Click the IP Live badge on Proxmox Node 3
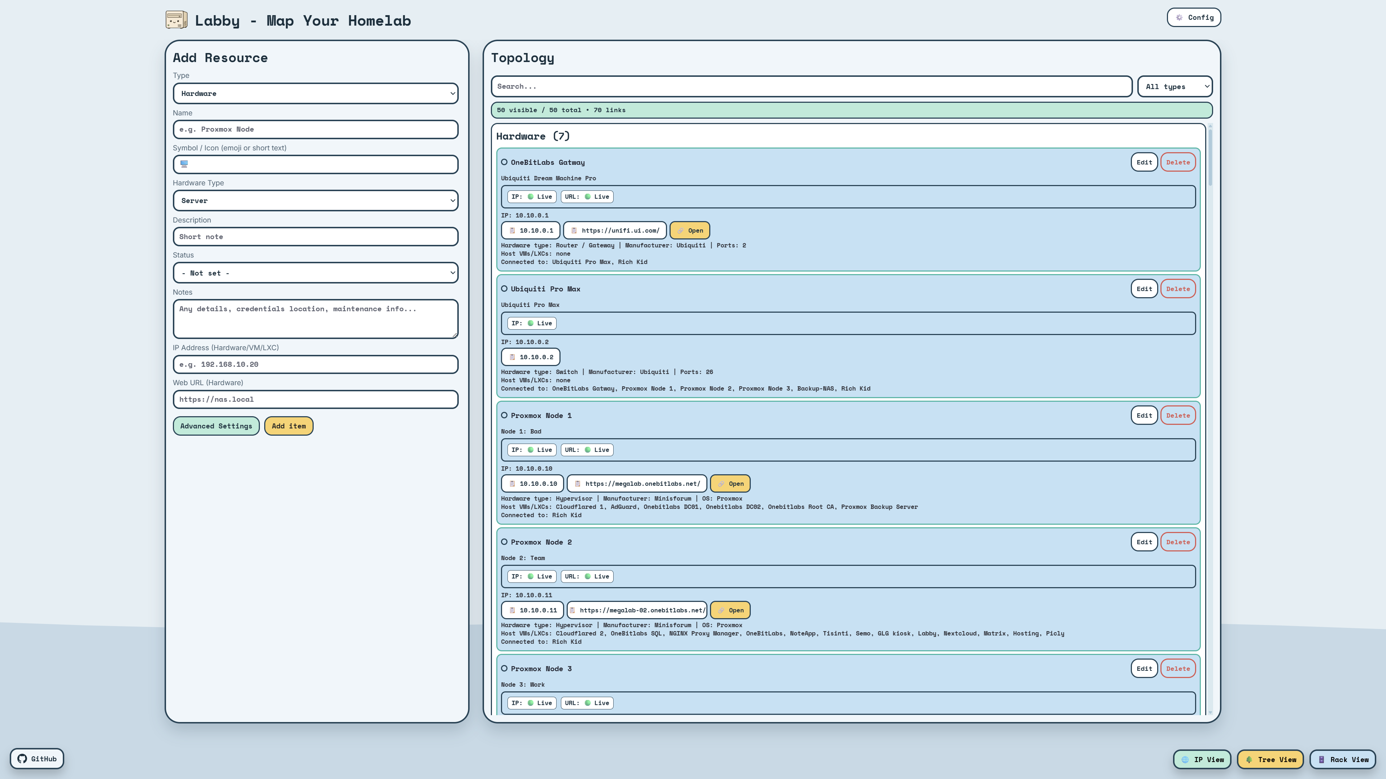The height and width of the screenshot is (779, 1386). point(532,703)
